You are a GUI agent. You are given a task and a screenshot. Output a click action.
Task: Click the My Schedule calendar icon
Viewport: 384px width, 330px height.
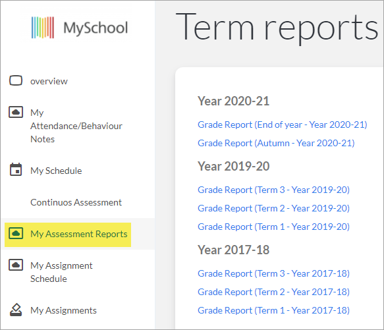16,170
